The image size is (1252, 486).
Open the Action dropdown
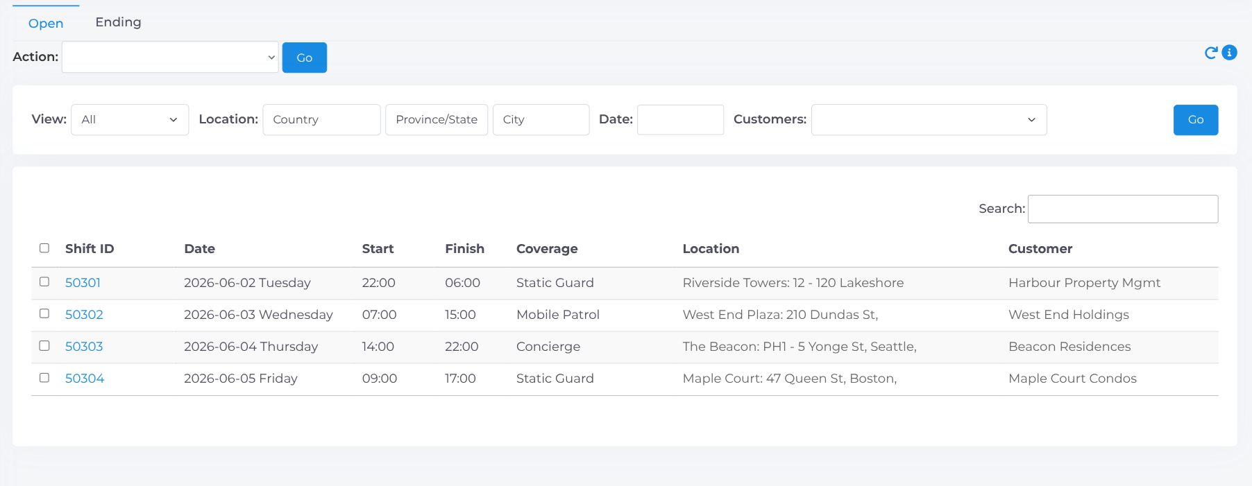pyautogui.click(x=170, y=57)
